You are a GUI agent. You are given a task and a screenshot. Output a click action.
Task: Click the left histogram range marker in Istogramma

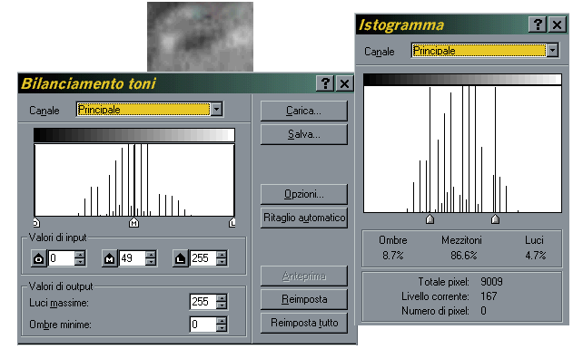coord(430,219)
